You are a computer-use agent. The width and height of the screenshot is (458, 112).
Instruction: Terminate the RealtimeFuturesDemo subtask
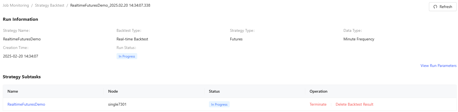318,104
